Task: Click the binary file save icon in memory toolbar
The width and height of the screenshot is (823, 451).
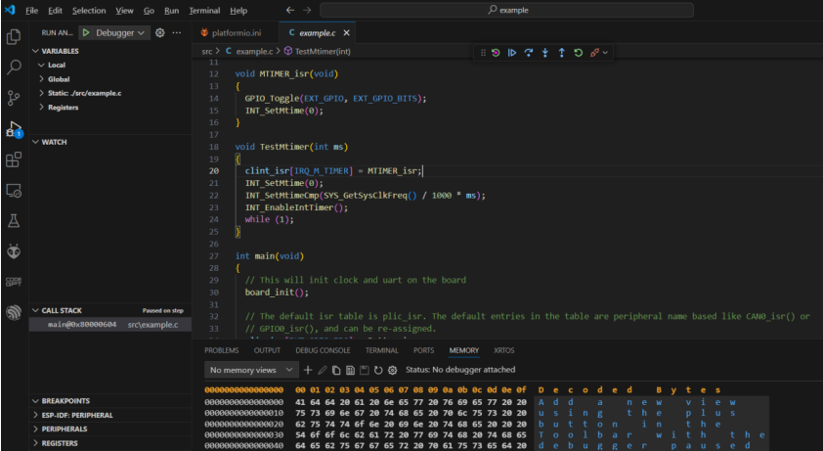Action: point(350,370)
